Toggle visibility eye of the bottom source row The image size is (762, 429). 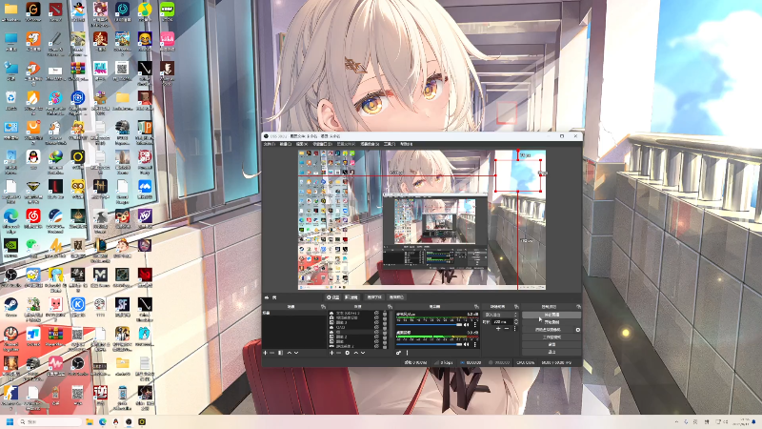(x=376, y=346)
